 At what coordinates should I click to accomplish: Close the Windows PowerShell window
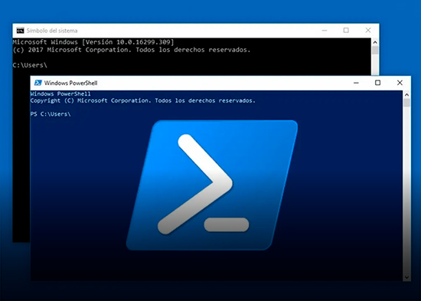pos(400,83)
